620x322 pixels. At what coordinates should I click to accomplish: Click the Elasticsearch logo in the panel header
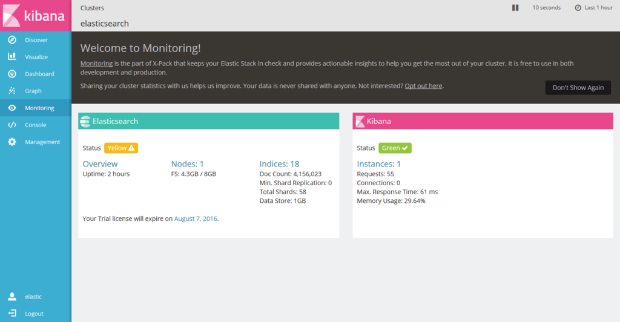(85, 121)
